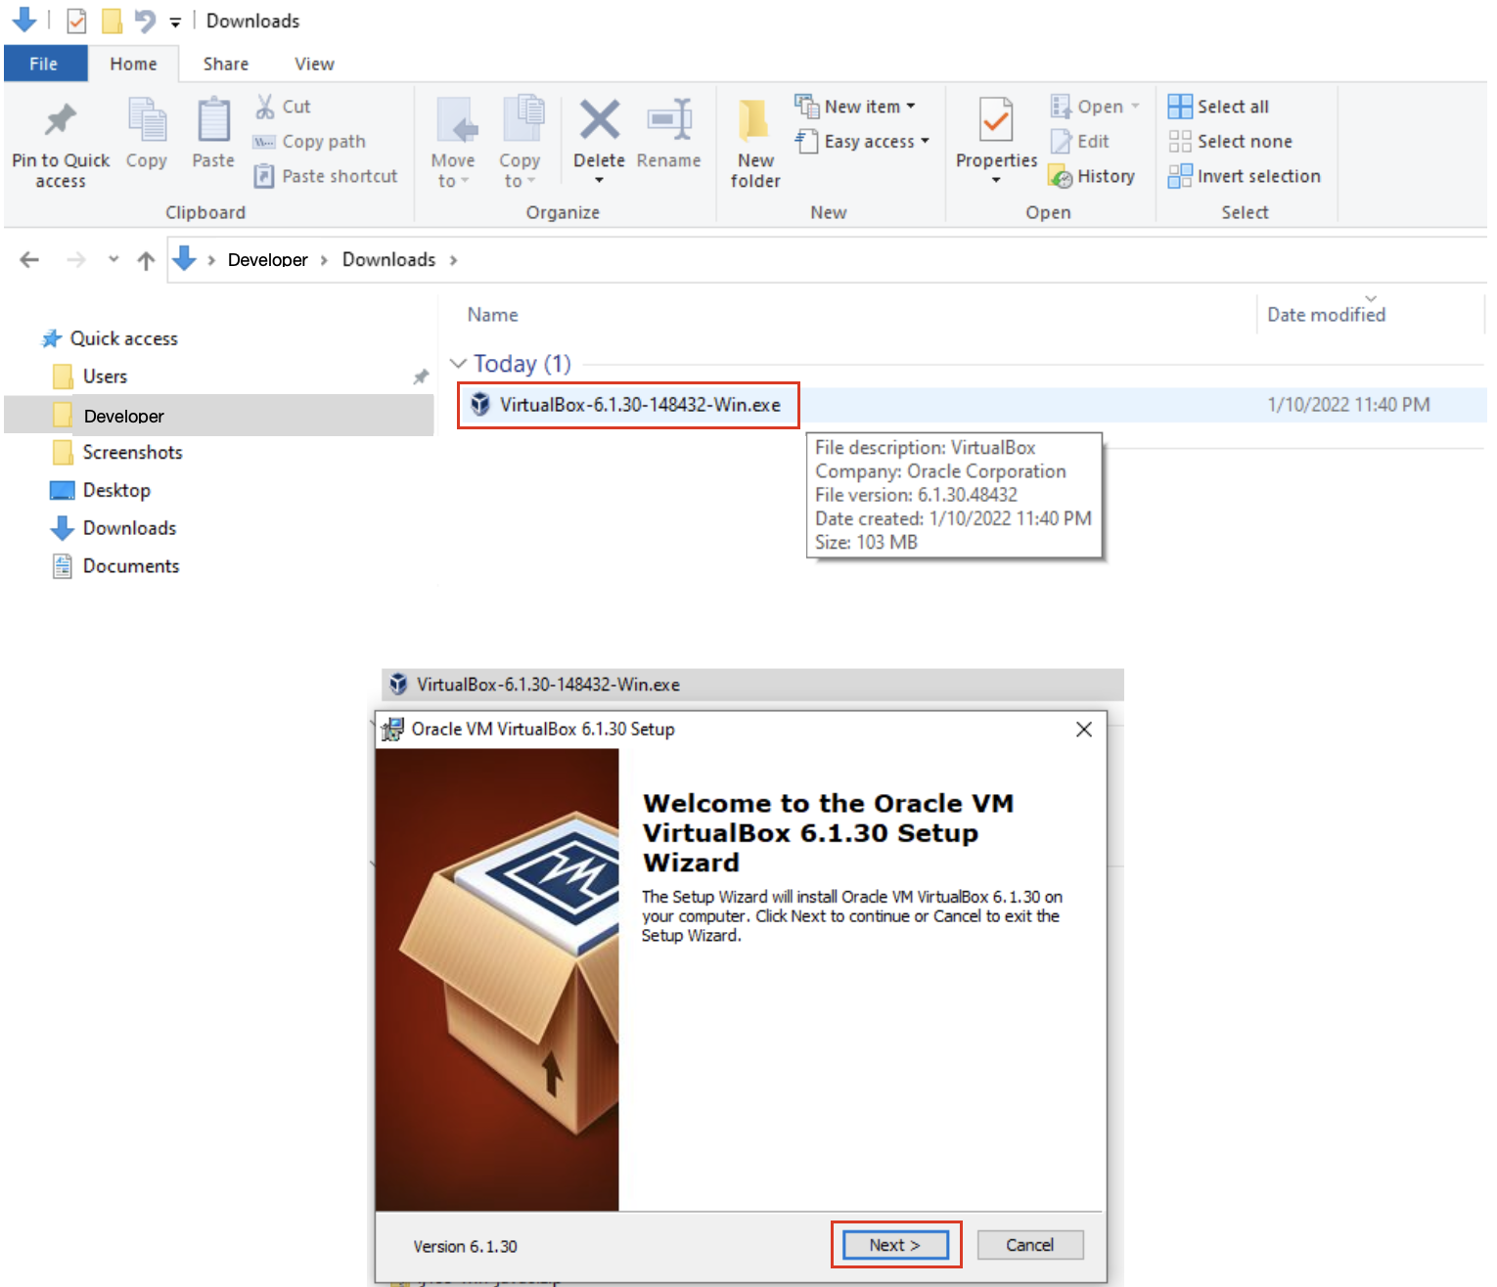The height and width of the screenshot is (1287, 1497).
Task: Open the recent locations dropdown arrow
Action: 113,260
